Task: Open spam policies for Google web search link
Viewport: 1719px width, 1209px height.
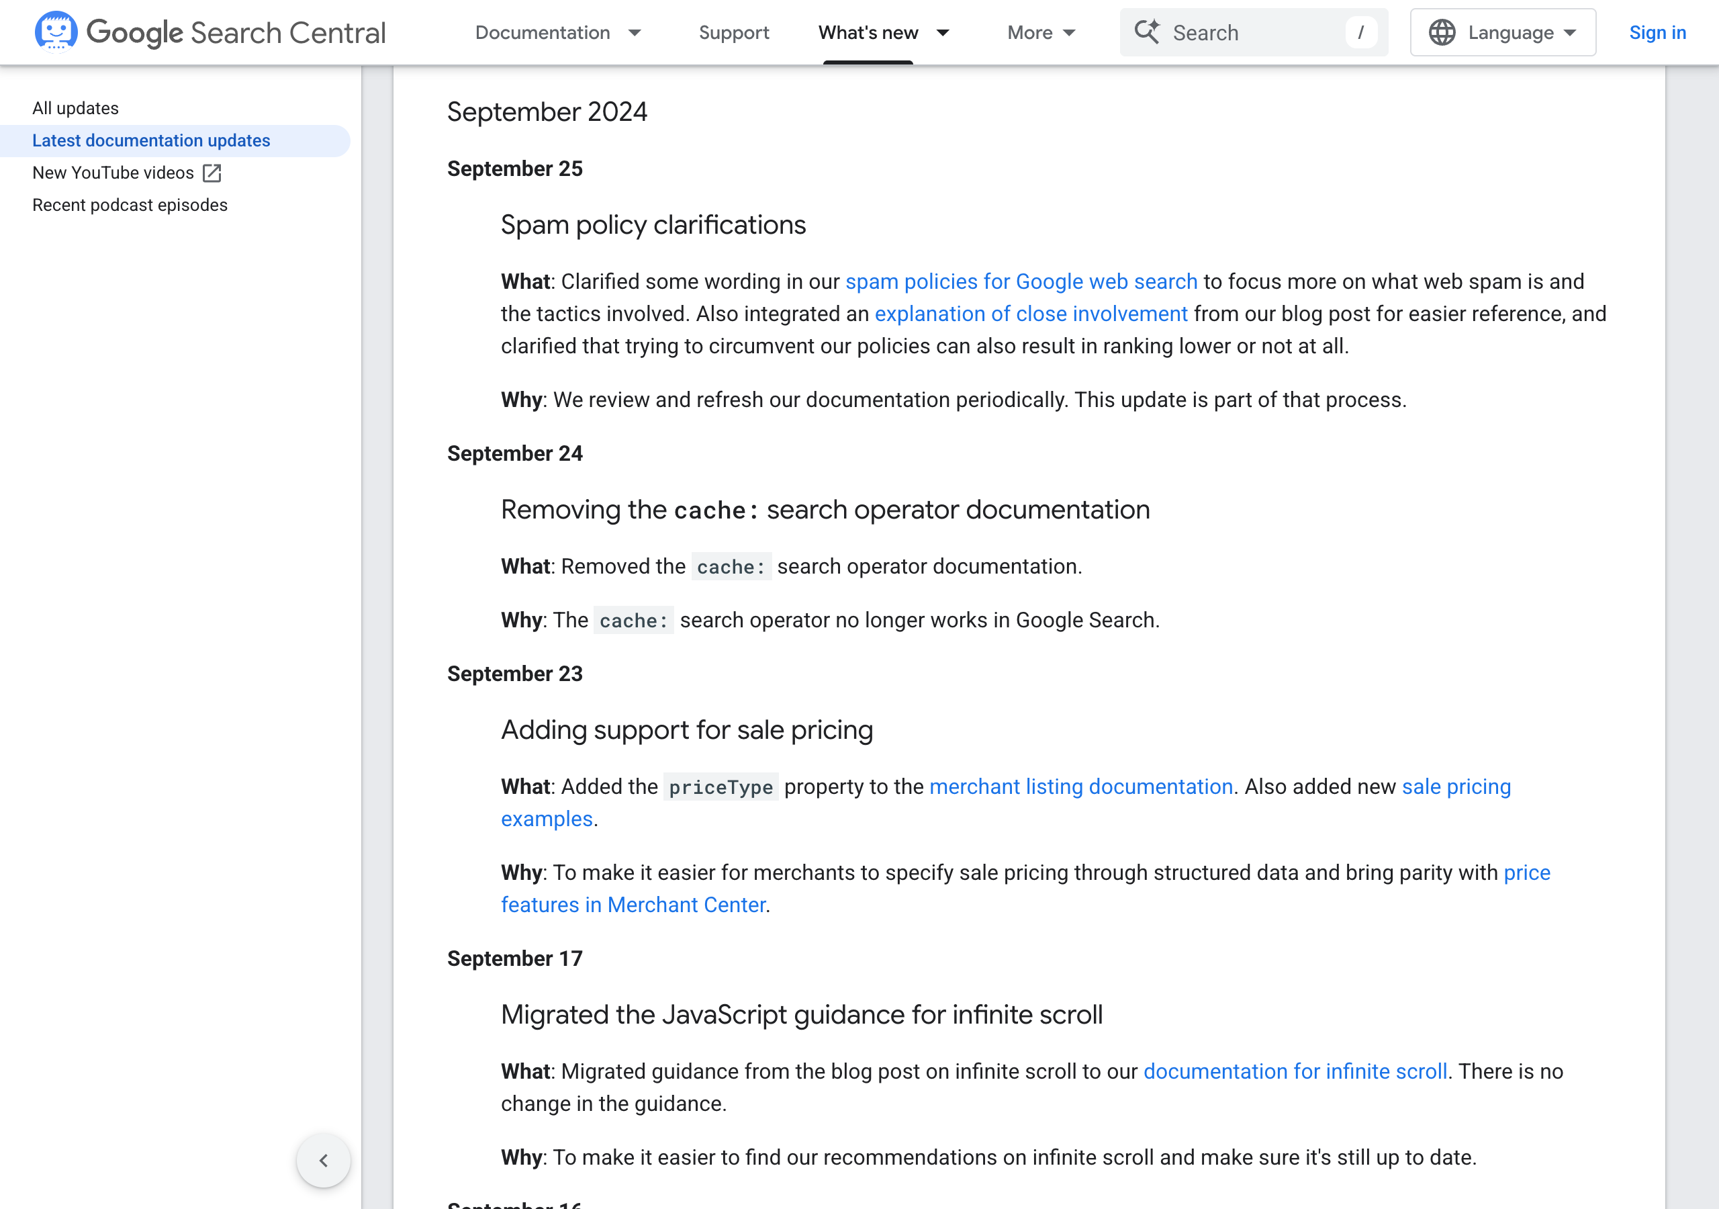Action: 1021,281
